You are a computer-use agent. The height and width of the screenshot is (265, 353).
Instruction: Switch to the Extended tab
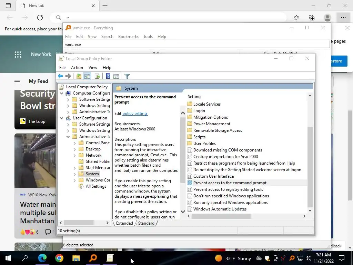coord(124,223)
